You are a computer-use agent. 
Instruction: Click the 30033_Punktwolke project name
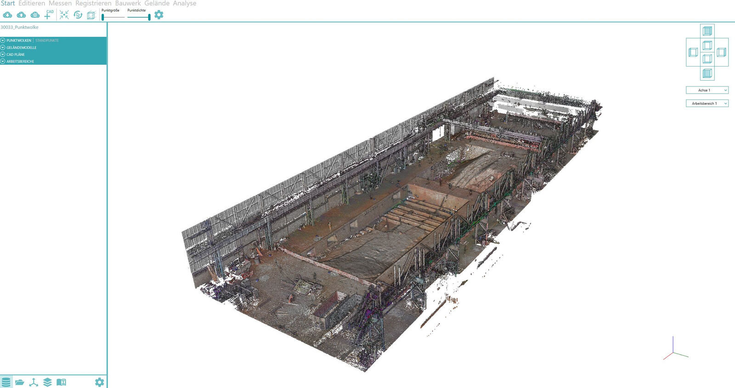[20, 27]
